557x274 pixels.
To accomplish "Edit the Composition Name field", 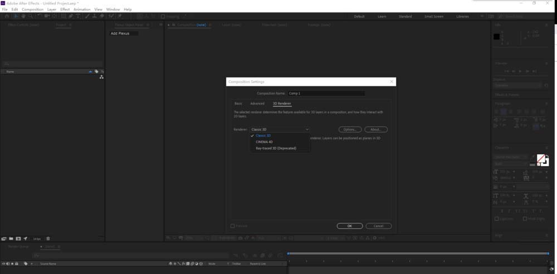I will tap(326, 94).
